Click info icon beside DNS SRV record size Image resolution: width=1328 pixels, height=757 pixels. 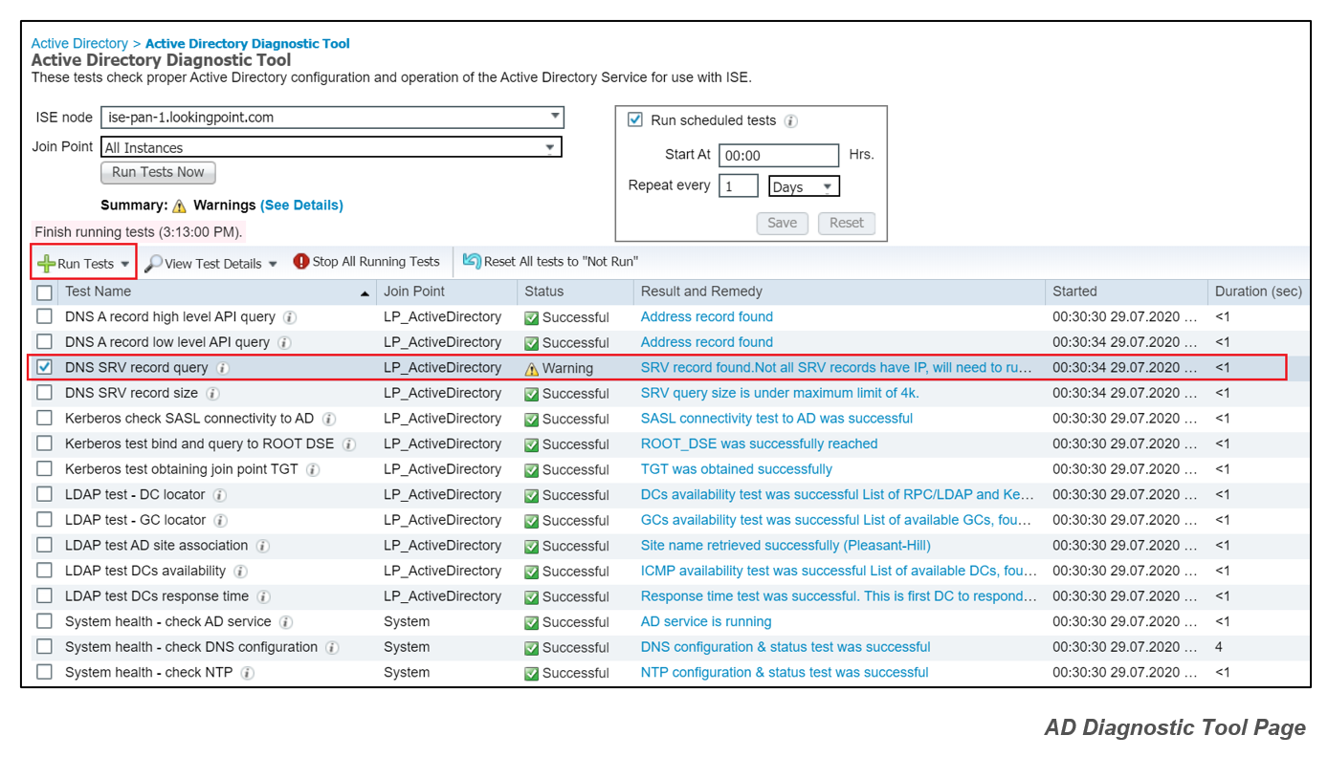(212, 394)
